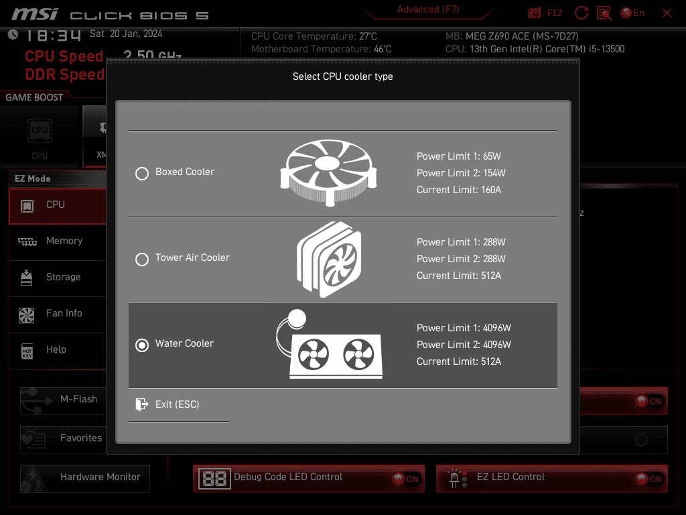Click the GAME BOOST label
The image size is (686, 515).
[34, 98]
